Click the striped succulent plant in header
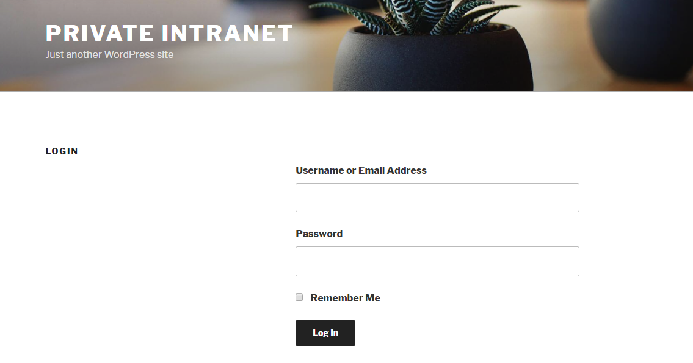Viewport: 693px width, 363px height. point(415,15)
